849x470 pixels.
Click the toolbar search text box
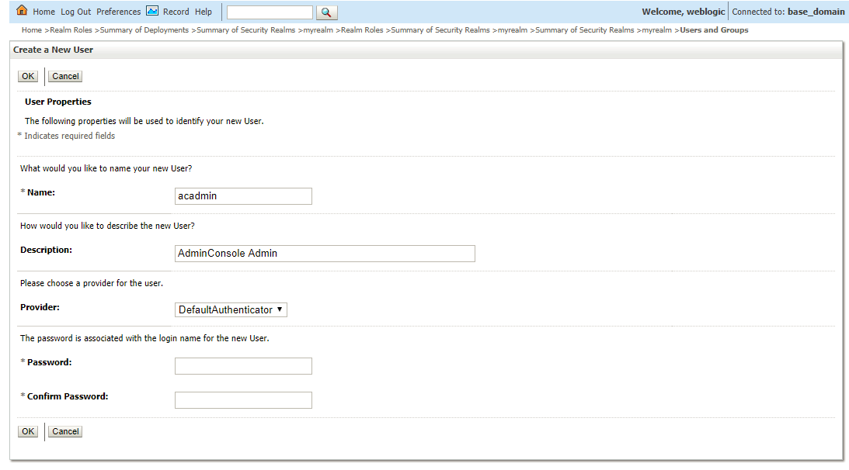[270, 12]
